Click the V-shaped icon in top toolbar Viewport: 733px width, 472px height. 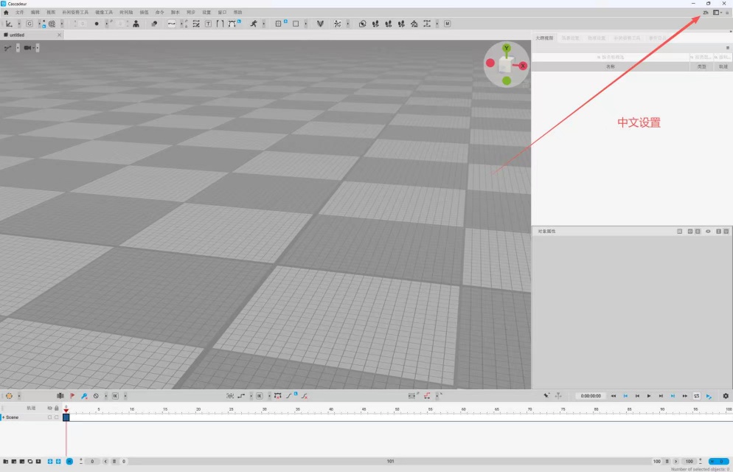(x=320, y=24)
